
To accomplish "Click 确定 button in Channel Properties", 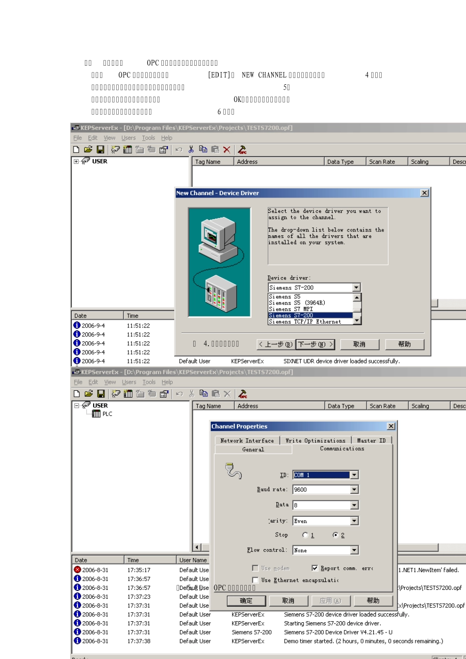I will (246, 601).
